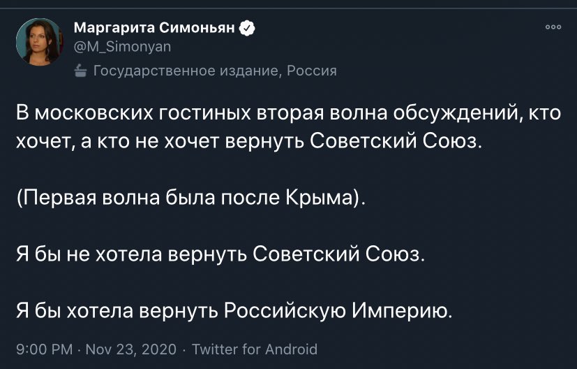Open the Twitter for Android source link

(x=255, y=349)
